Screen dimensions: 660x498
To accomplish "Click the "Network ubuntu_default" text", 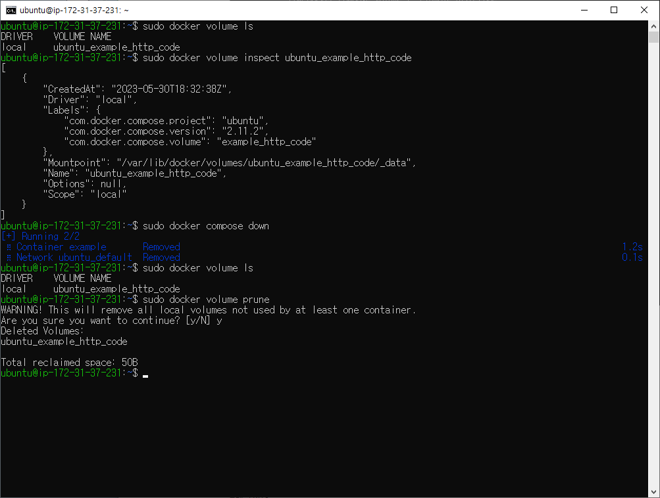I will point(74,257).
